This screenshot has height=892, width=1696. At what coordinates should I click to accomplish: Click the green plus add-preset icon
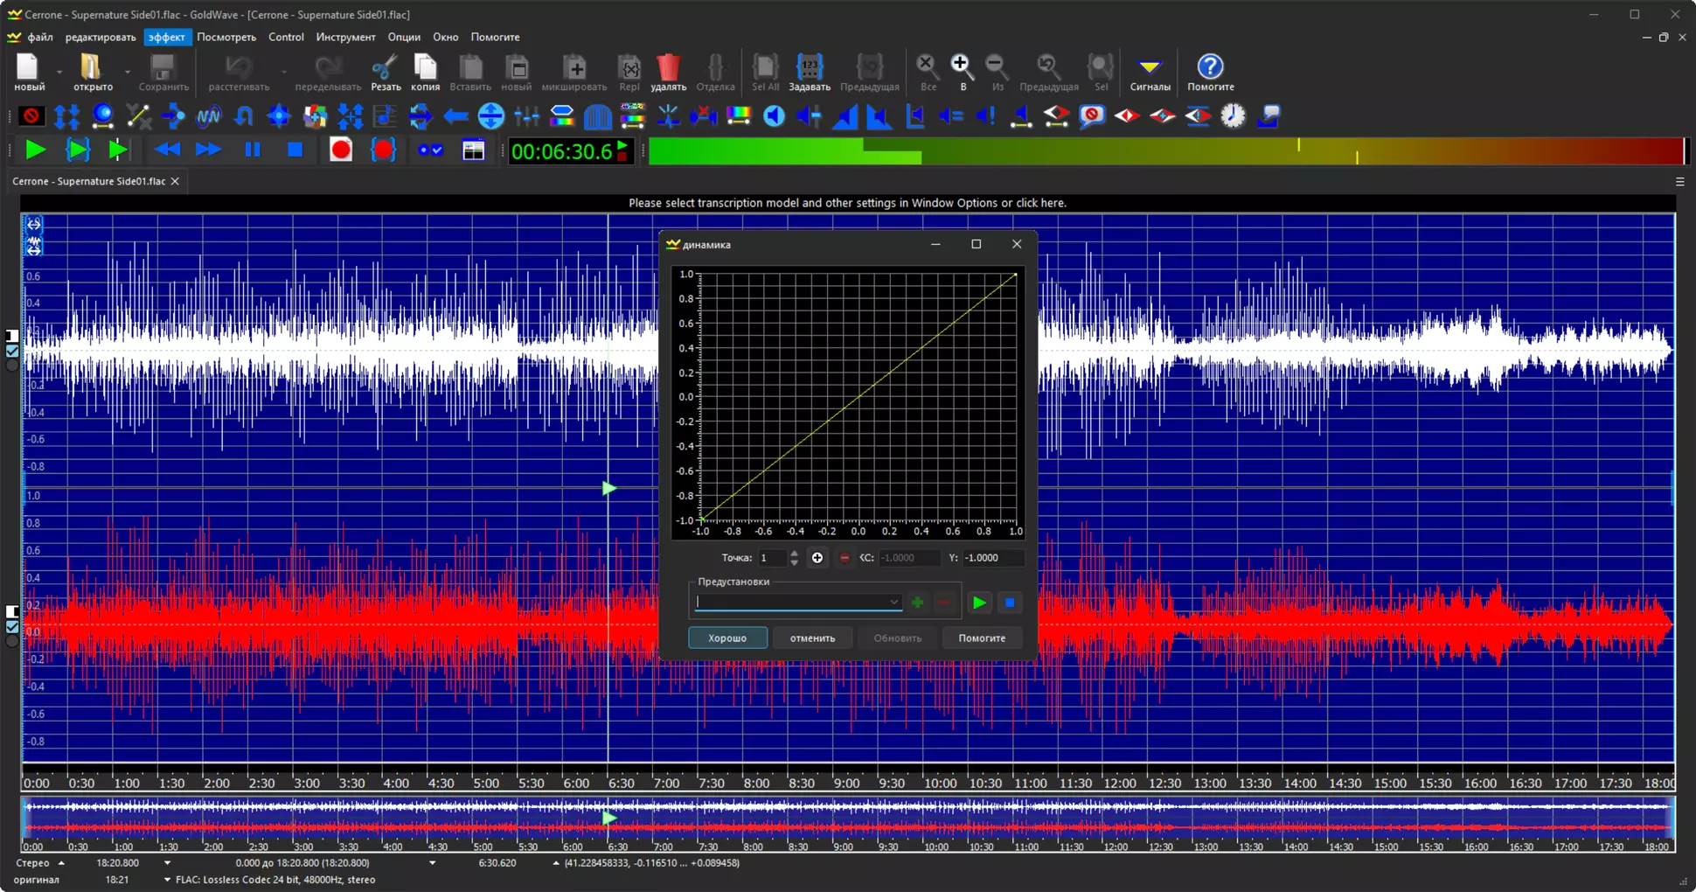(917, 603)
